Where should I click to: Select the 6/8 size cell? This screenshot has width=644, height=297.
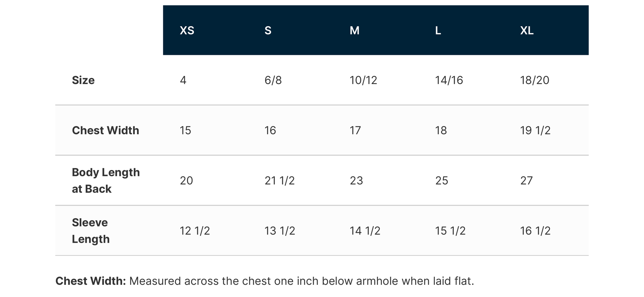coord(273,80)
